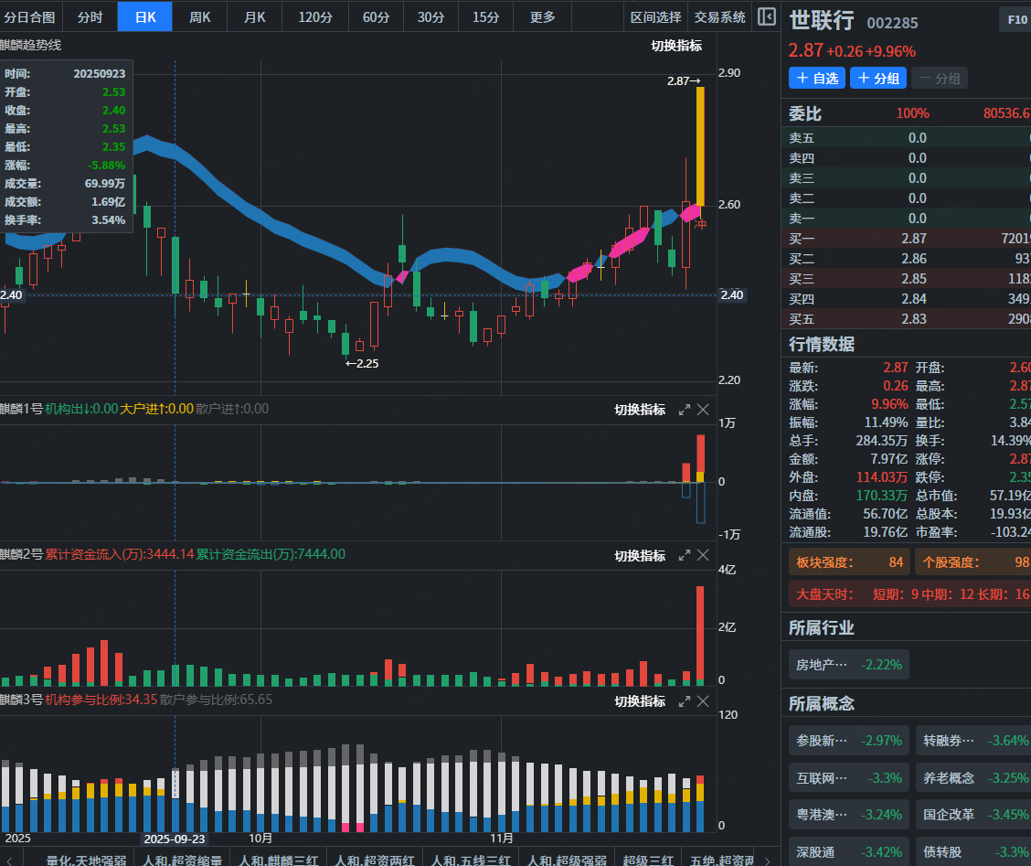Click the blue + 分组 button
Image resolution: width=1031 pixels, height=866 pixels.
[877, 79]
